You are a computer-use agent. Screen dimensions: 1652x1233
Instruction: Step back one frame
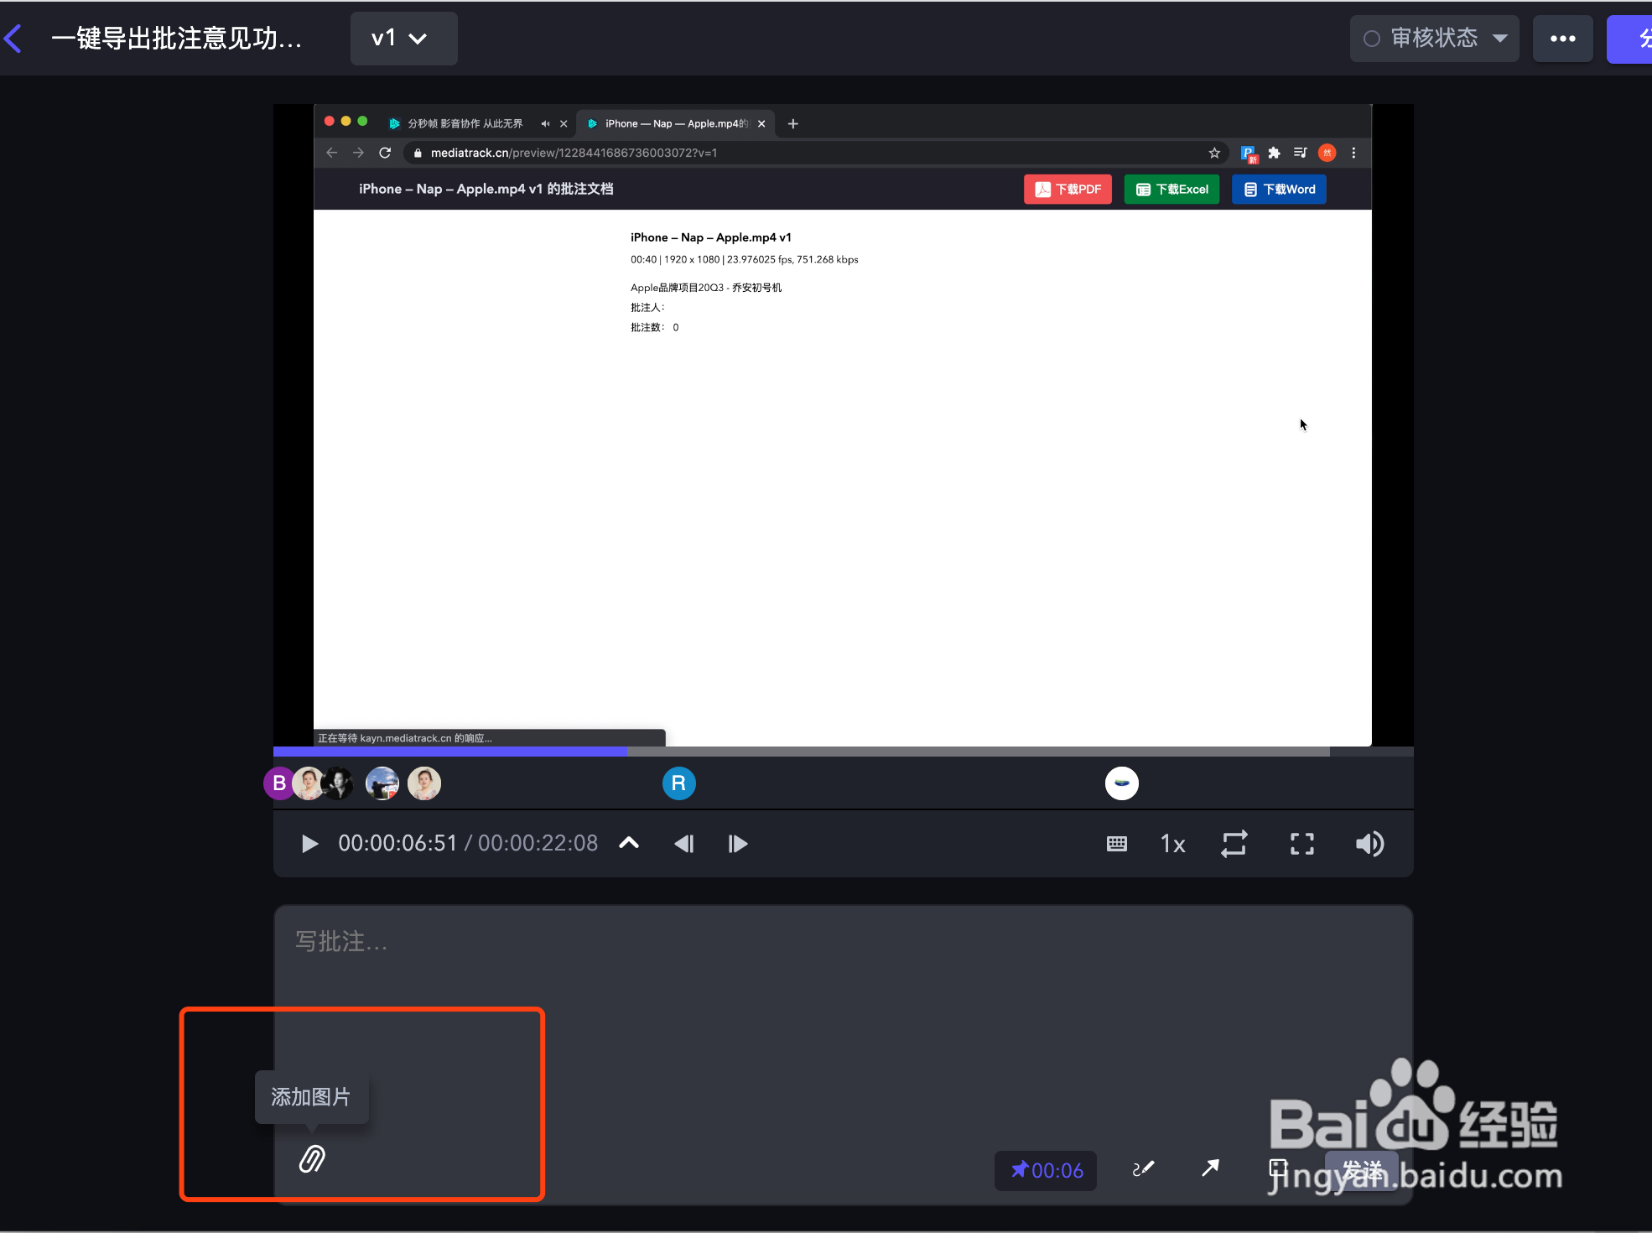pyautogui.click(x=684, y=844)
